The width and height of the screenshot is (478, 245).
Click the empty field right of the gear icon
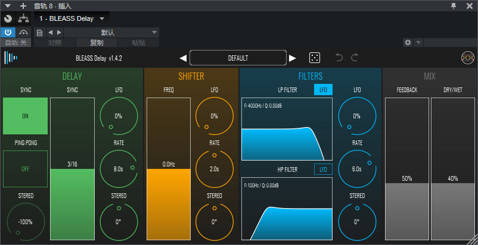click(450, 43)
